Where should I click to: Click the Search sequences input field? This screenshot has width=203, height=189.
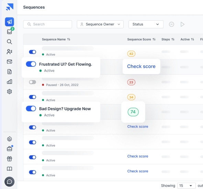pos(47,24)
